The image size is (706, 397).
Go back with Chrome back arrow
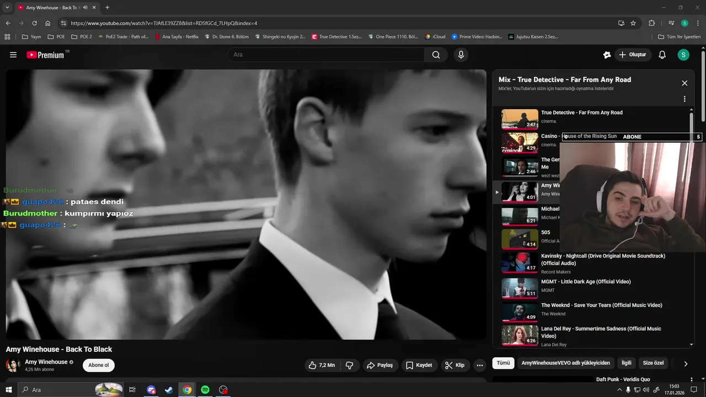point(8,23)
